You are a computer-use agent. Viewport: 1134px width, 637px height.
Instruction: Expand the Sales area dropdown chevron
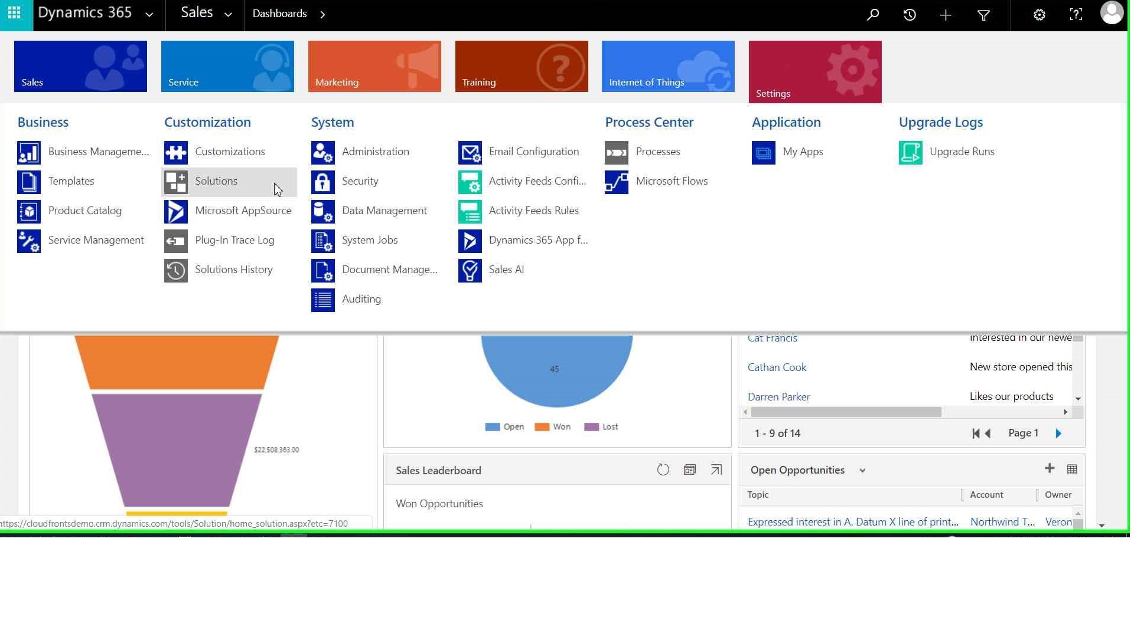228,15
